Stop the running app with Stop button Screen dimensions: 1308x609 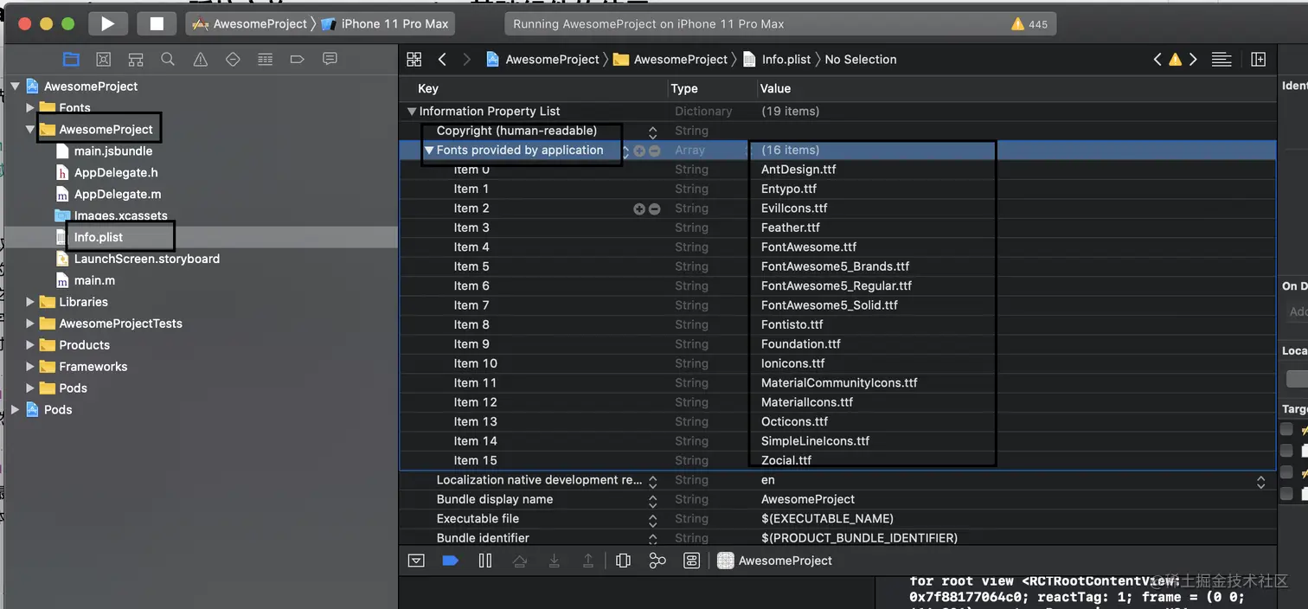click(157, 23)
